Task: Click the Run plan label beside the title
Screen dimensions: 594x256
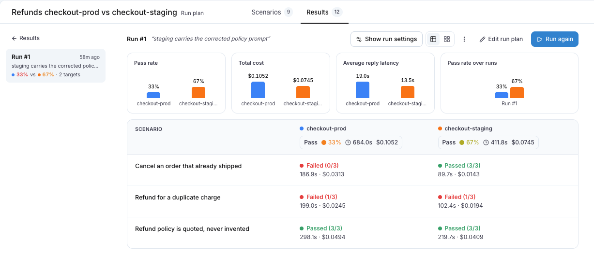Action: coord(192,13)
